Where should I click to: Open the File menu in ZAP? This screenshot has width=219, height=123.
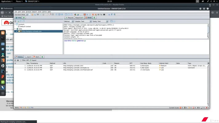click(16, 12)
